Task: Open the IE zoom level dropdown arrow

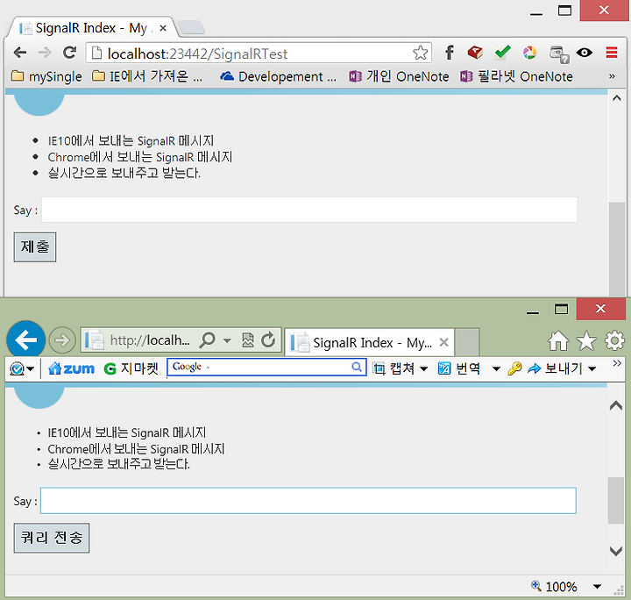Action: click(597, 587)
